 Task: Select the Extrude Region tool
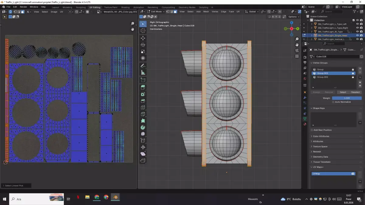(x=143, y=87)
